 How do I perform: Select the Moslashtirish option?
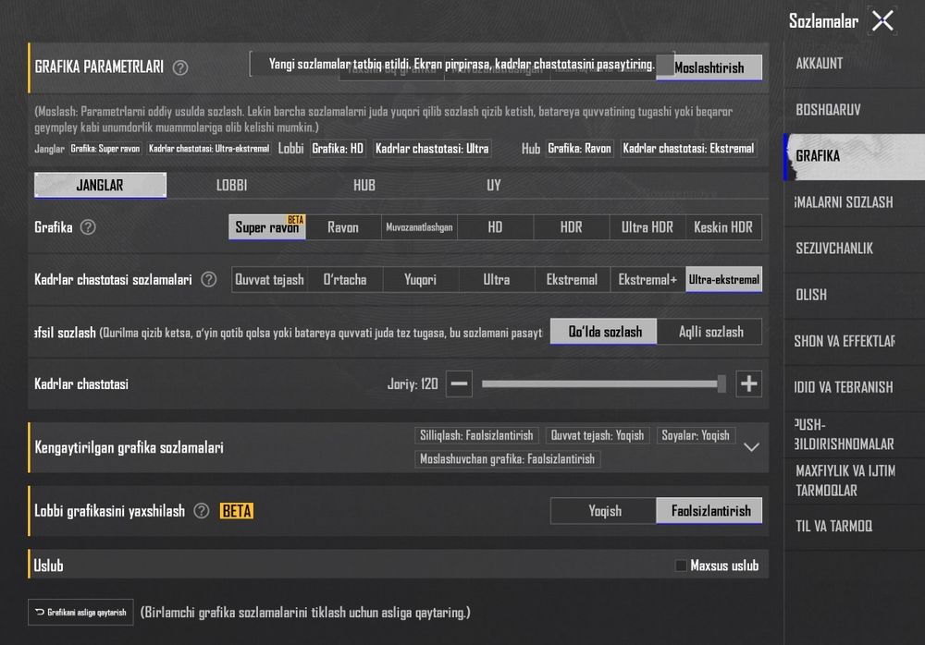coord(709,67)
